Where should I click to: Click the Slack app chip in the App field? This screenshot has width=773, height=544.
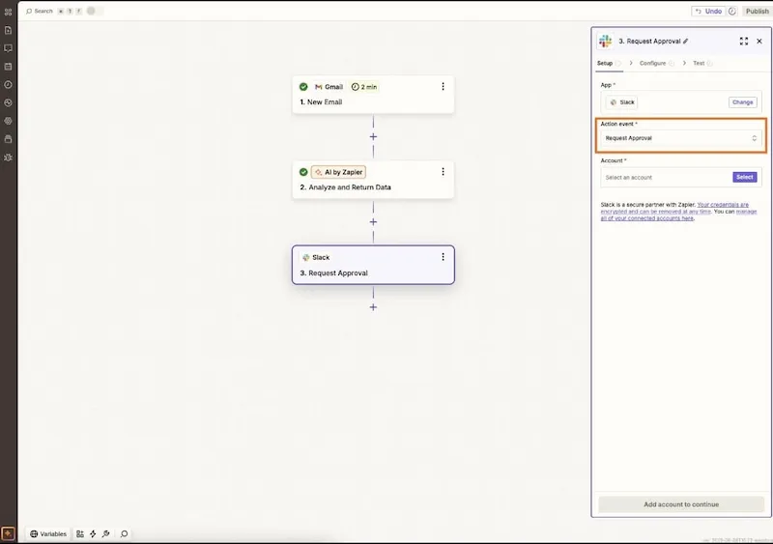pos(622,102)
